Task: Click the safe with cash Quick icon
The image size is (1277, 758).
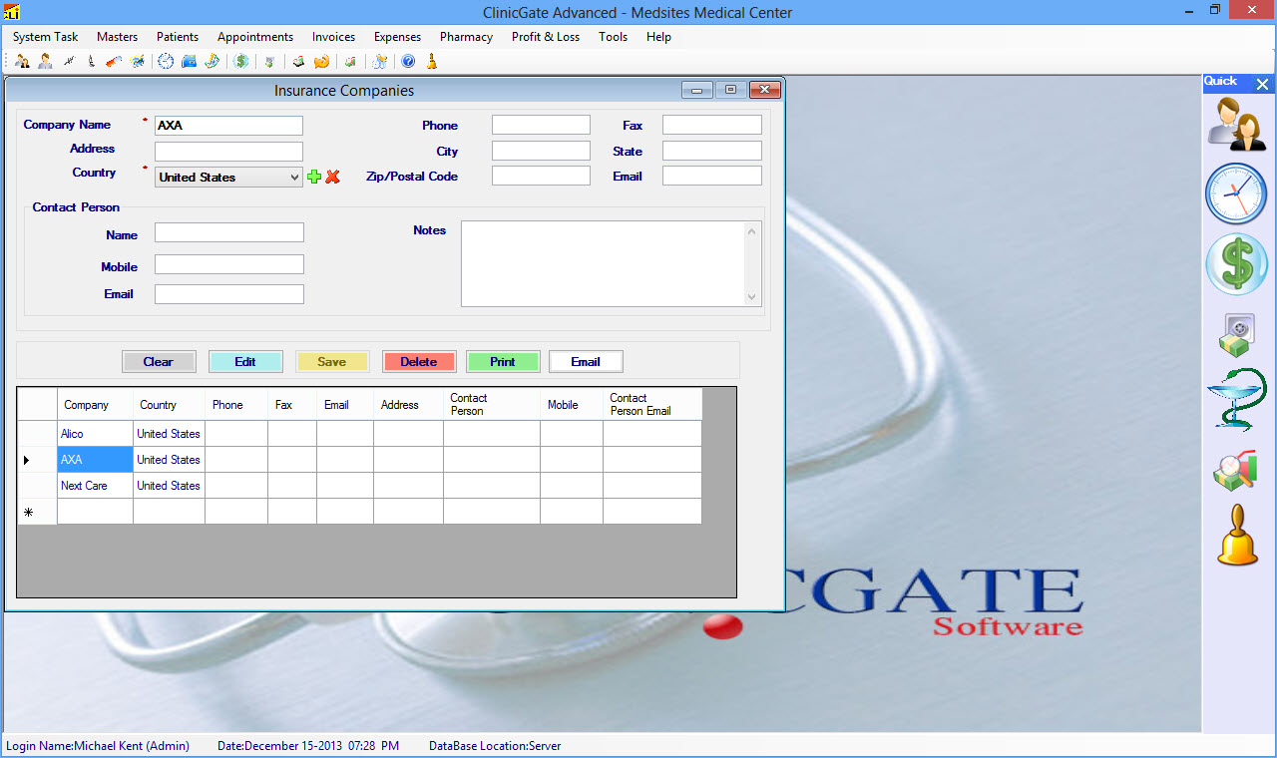Action: coord(1236,334)
